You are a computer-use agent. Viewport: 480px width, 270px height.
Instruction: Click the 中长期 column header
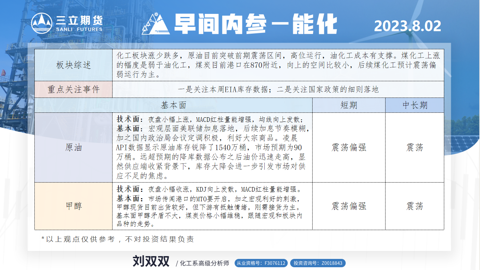pos(415,105)
